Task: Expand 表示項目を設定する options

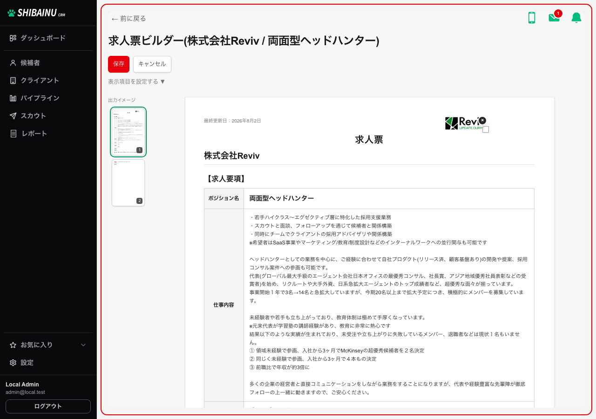Action: coord(137,81)
